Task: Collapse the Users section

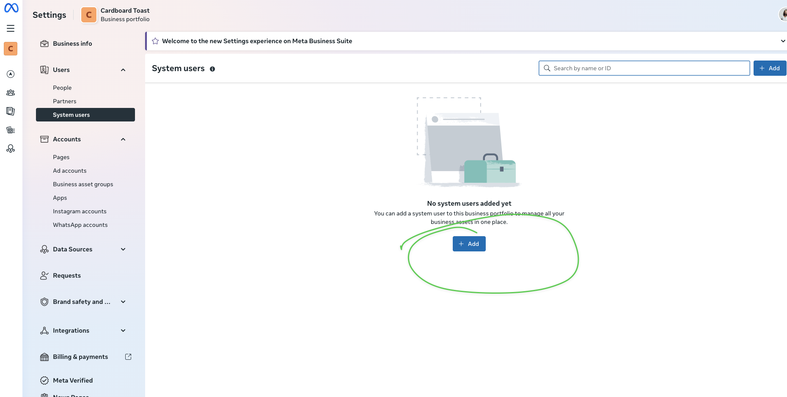Action: (123, 70)
